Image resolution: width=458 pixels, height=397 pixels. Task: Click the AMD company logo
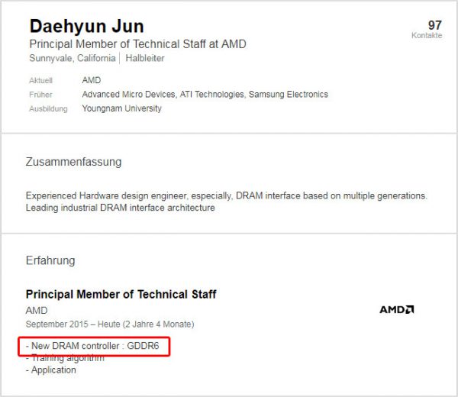point(396,310)
